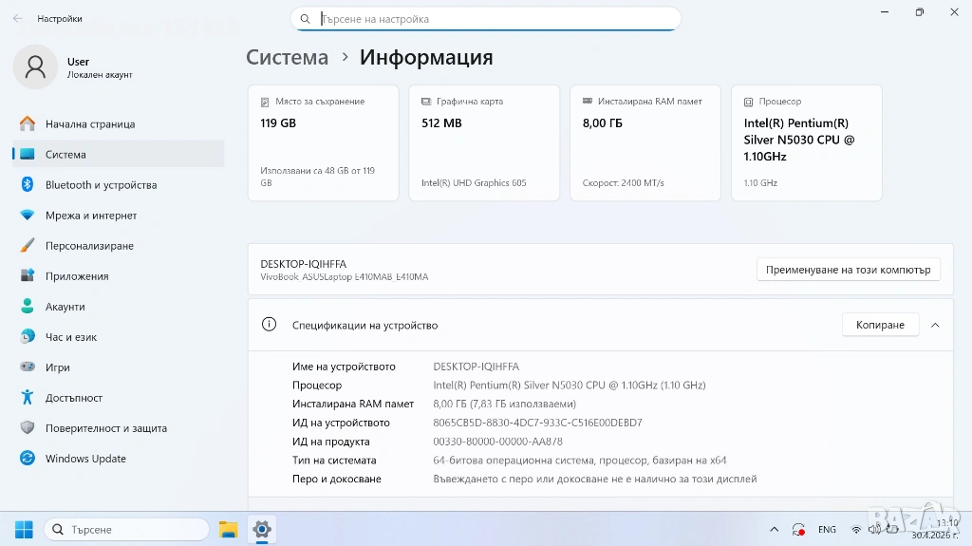Image resolution: width=972 pixels, height=546 pixels.
Task: Click the Приложения icon in sidebar
Action: [28, 275]
